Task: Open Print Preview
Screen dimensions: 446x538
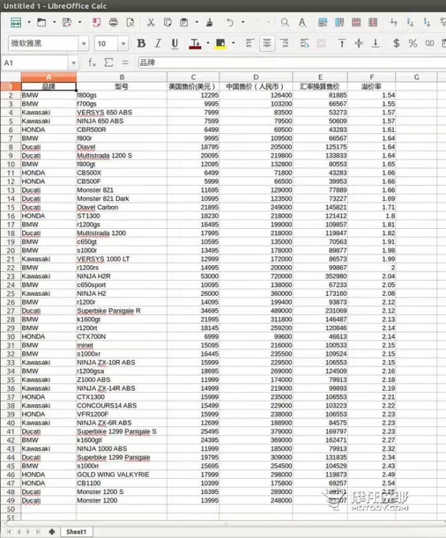Action: click(x=130, y=22)
